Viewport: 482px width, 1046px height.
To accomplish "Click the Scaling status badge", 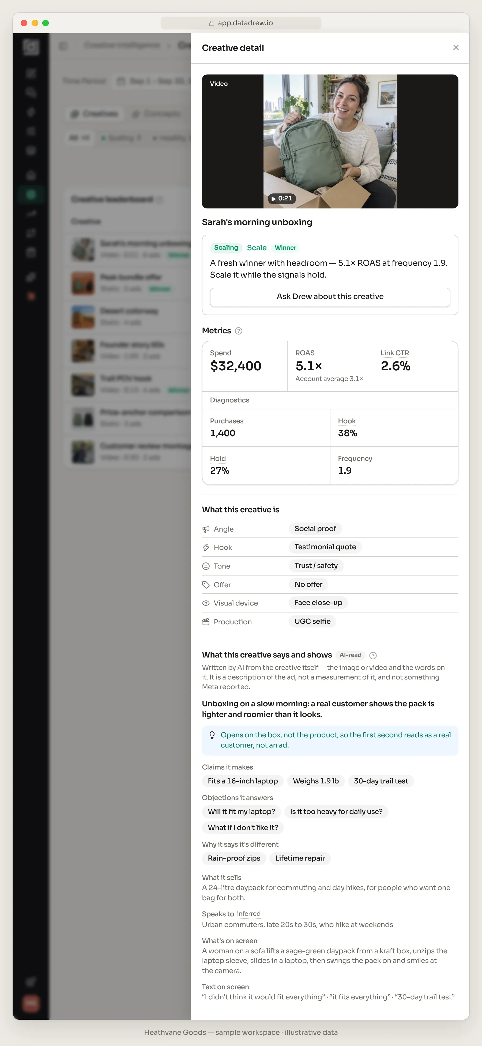I will click(226, 248).
